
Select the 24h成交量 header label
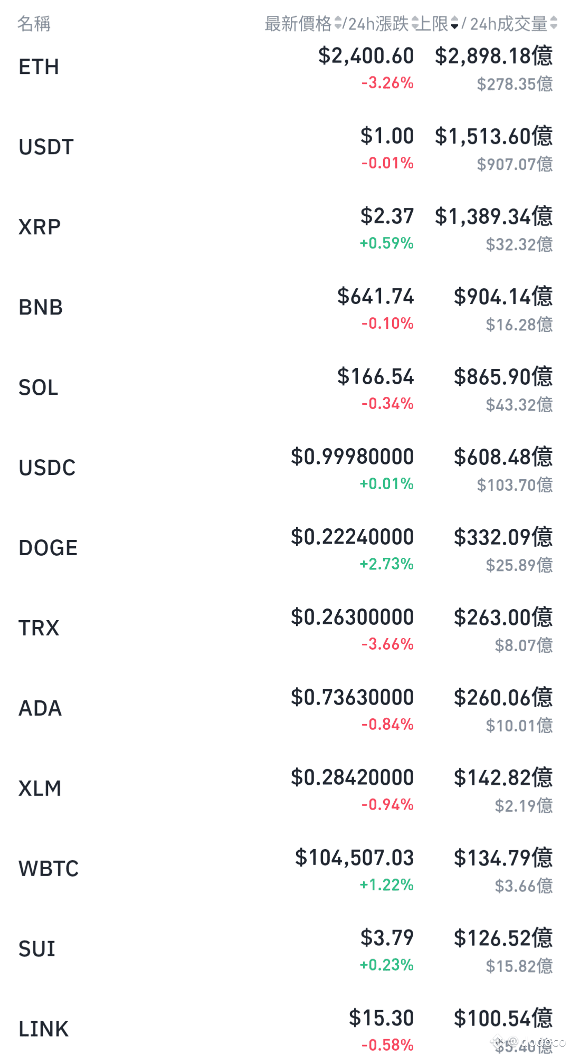coord(509,24)
